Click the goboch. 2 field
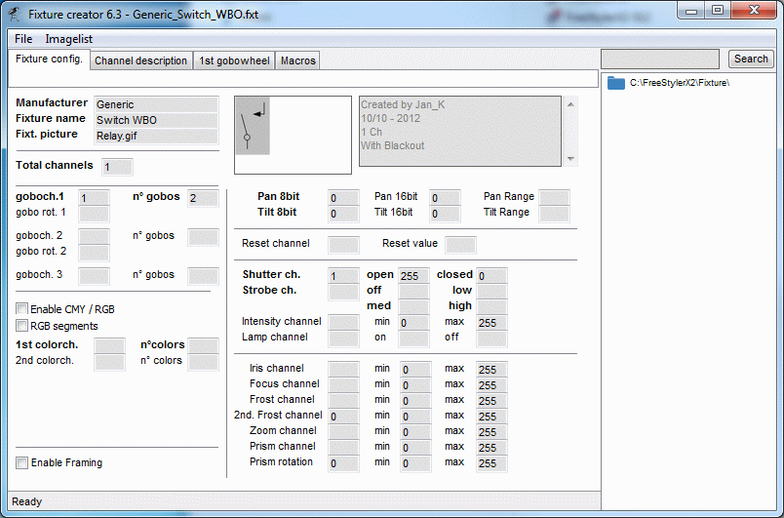Screen dimensions: 784x518 click(x=94, y=237)
